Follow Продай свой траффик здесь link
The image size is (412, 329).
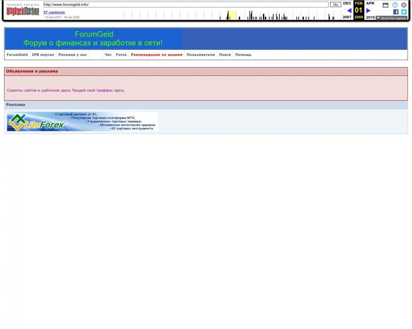(98, 90)
